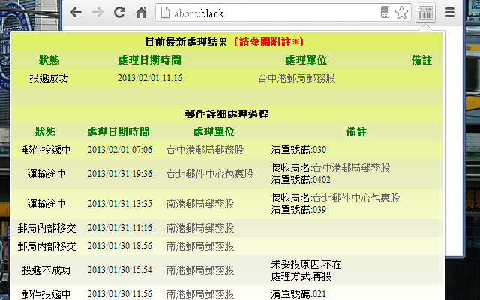The image size is (480, 300).
Task: Click 台北郵件中心包裹股 in the unit column
Action: [x=210, y=174]
